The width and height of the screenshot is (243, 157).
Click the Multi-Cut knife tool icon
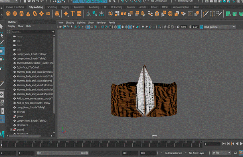tap(206, 14)
